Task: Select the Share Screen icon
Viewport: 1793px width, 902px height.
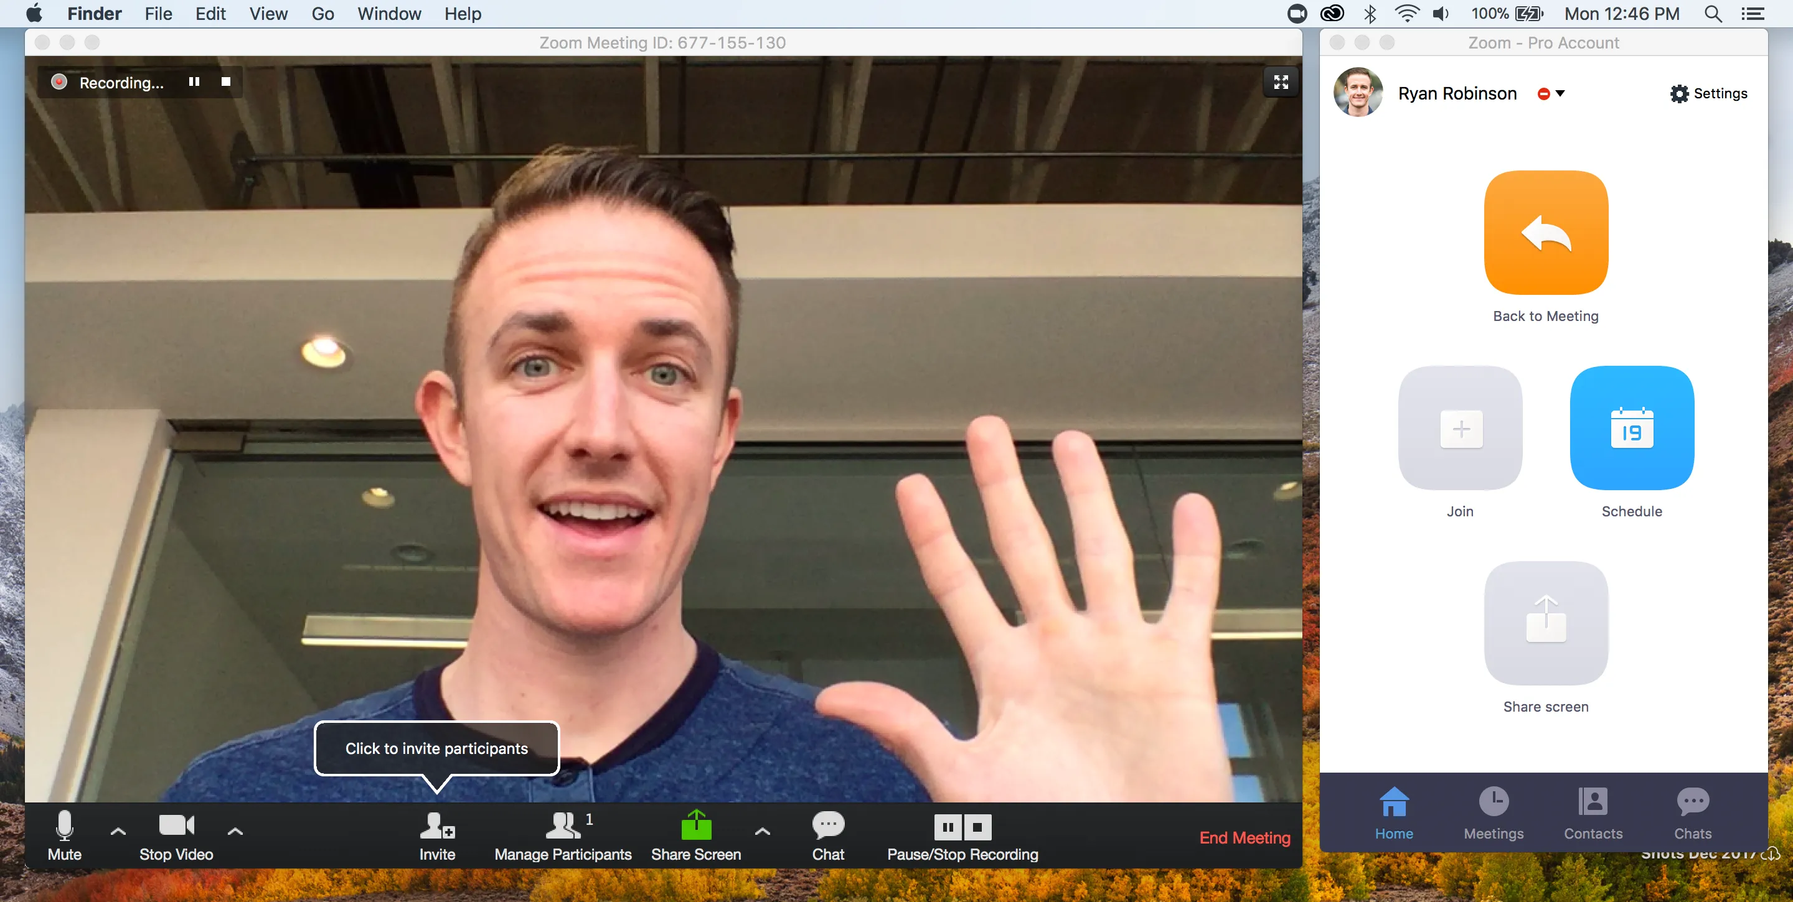Action: coord(696,827)
